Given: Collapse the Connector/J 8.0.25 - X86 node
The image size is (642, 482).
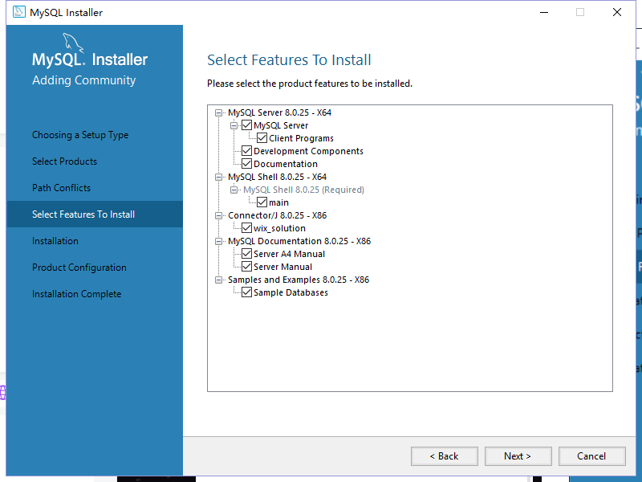Looking at the screenshot, I should (x=218, y=215).
